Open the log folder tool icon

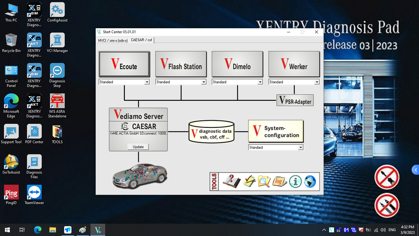(279, 181)
